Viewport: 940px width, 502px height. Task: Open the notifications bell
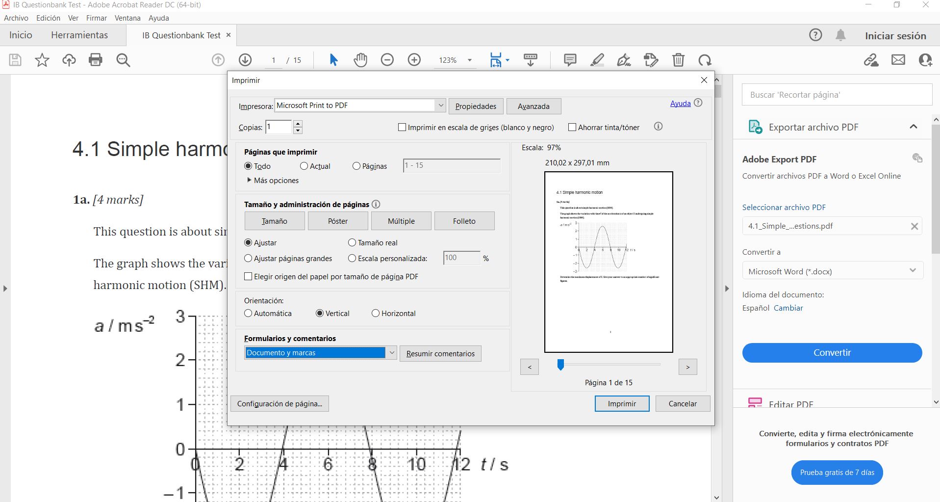pos(840,35)
